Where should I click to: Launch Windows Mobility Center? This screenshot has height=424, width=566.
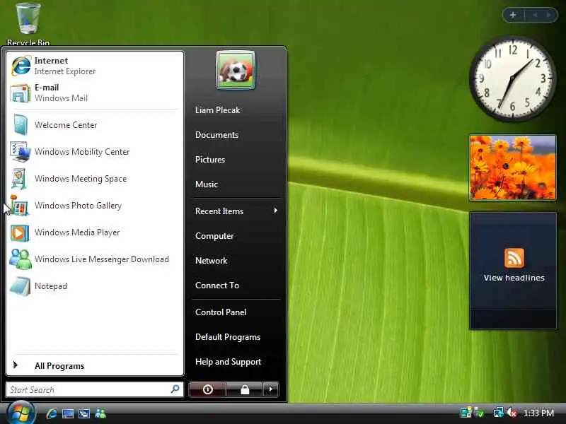pos(95,152)
